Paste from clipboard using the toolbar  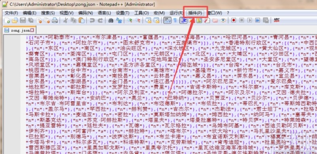coord(81,20)
